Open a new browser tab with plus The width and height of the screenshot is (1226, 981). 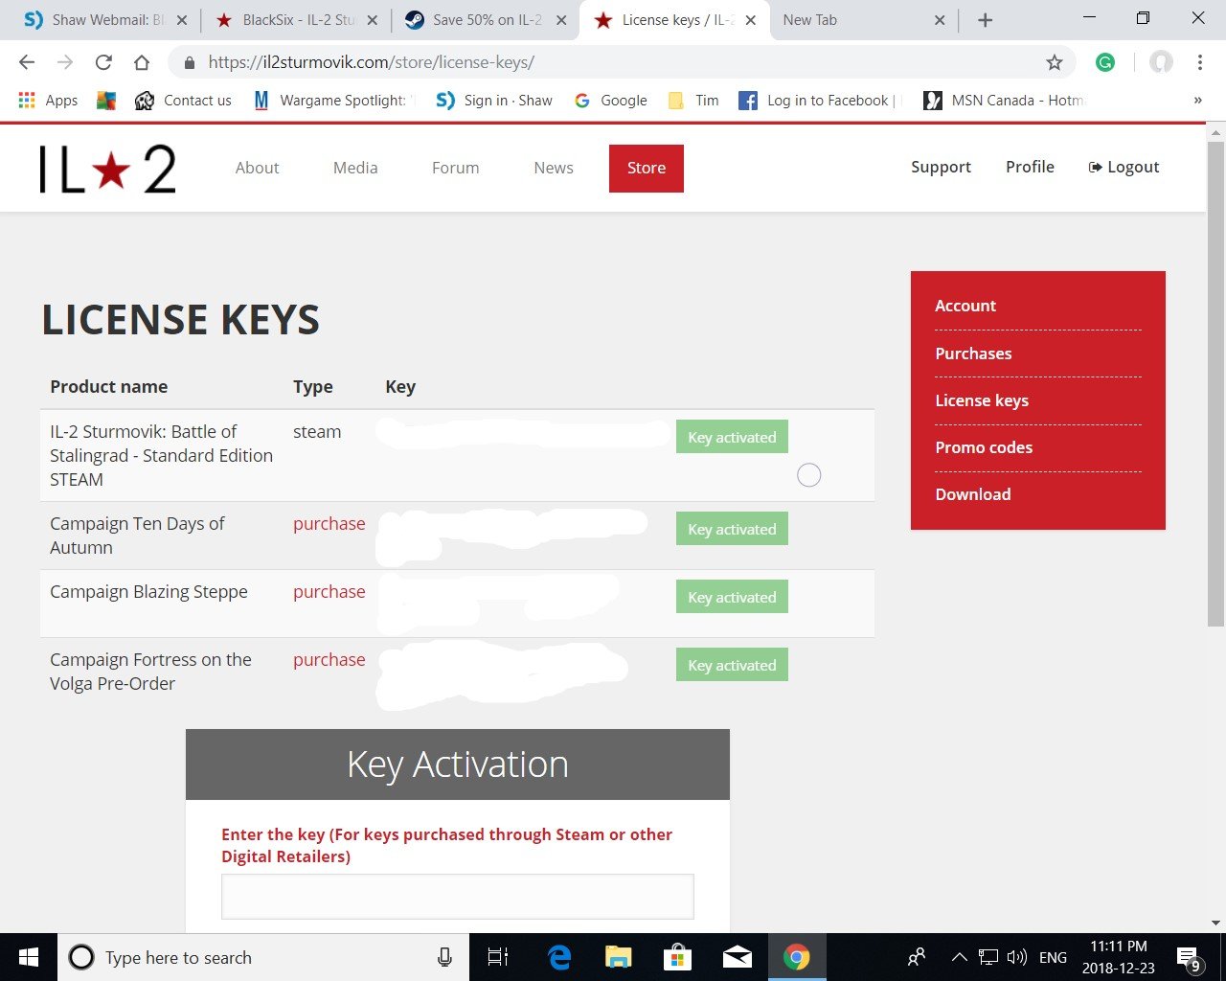tap(985, 20)
